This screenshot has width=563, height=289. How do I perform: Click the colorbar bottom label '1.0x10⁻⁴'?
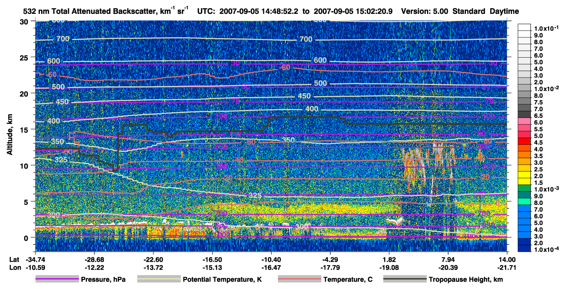(547, 250)
